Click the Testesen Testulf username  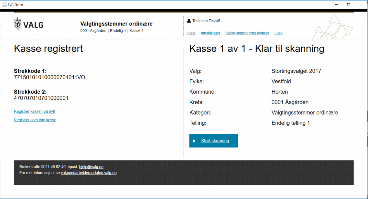coord(206,21)
